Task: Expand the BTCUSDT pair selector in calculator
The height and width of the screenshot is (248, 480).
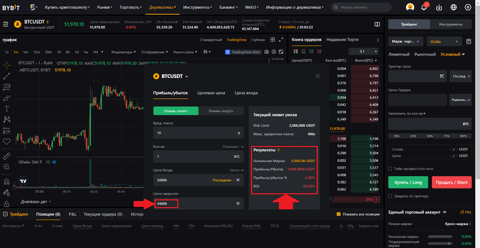Action: (186, 77)
